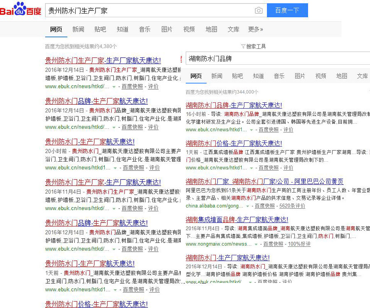
Task: Expand URL arrow under 2016年12月14日 贵州防水门生产厂家 result
Action: (x=114, y=87)
